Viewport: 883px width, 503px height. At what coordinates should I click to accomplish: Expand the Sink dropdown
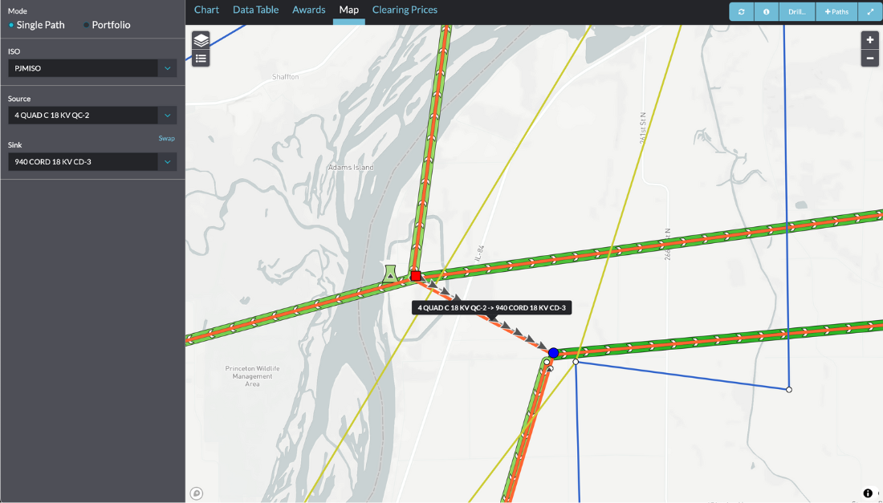tap(92, 162)
